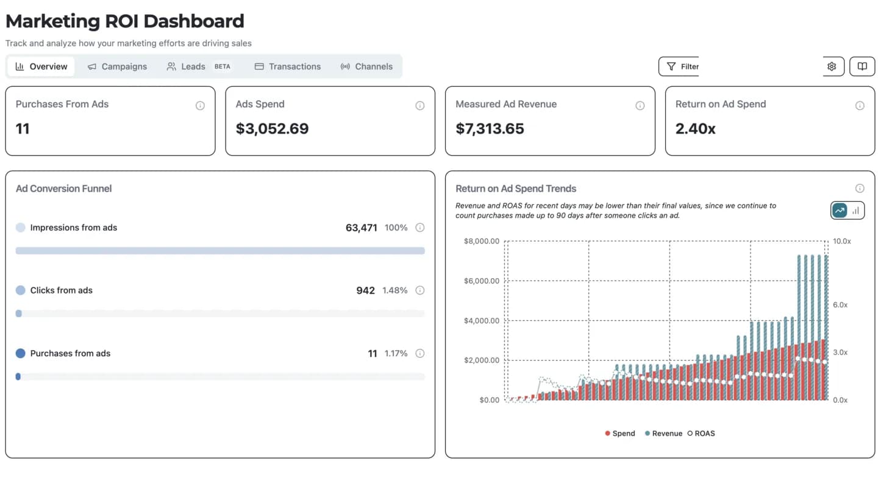Switch chart to bar chart view
Image resolution: width=878 pixels, height=477 pixels.
(856, 210)
